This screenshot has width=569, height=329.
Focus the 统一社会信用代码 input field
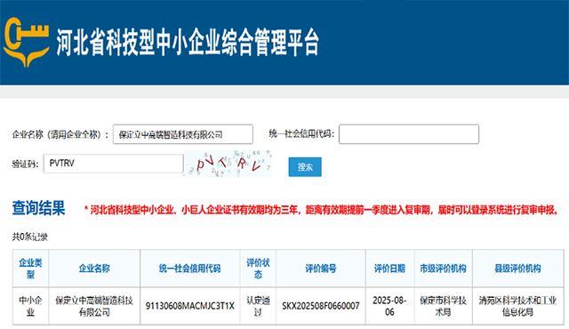pyautogui.click(x=409, y=134)
